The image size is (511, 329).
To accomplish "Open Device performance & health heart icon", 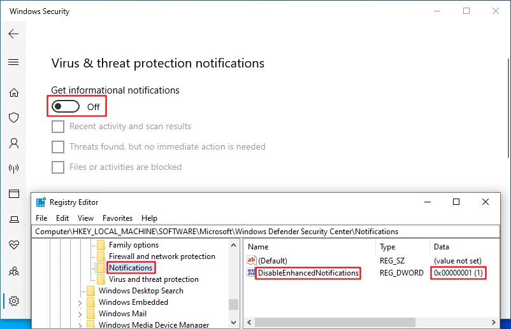I will [13, 245].
